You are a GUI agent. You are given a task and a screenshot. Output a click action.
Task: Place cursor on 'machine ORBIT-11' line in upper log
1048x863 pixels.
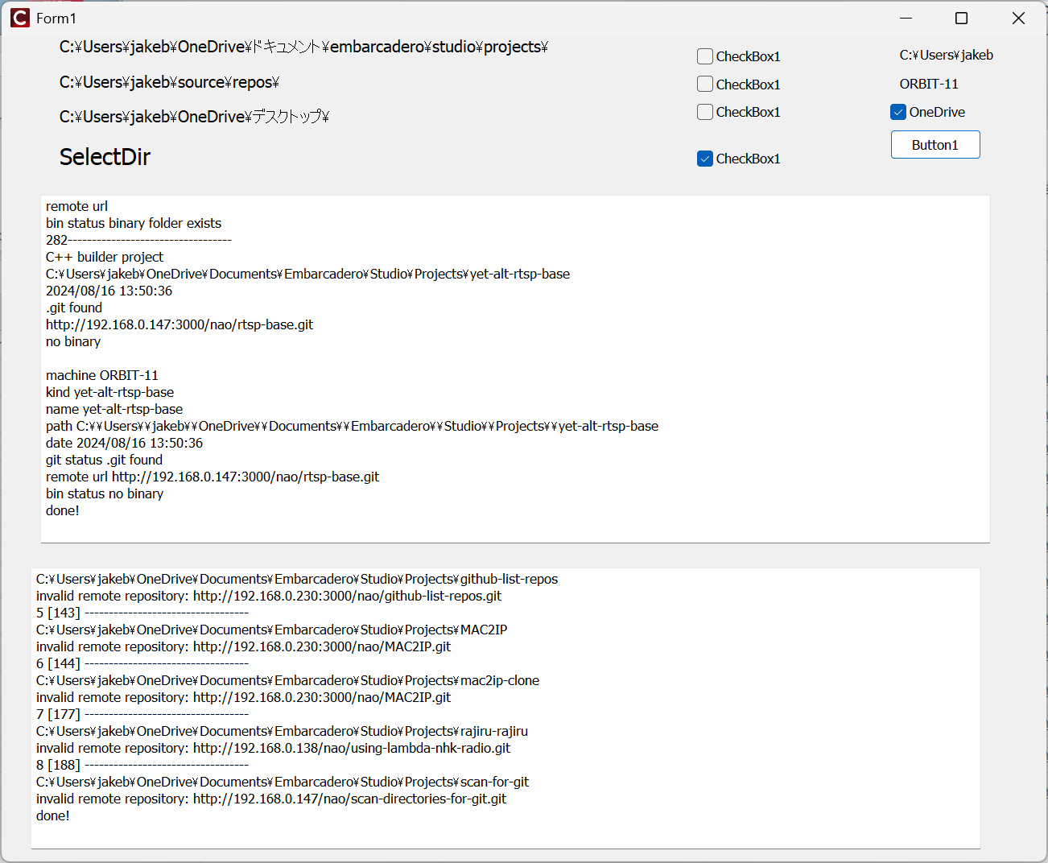pyautogui.click(x=102, y=375)
